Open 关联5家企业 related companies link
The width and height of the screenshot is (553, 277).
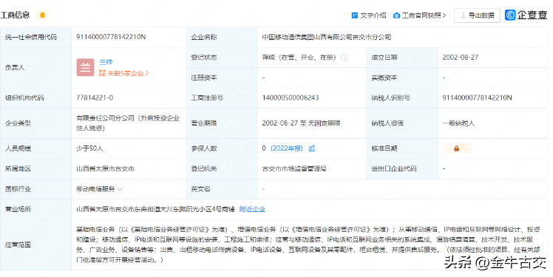(128, 73)
